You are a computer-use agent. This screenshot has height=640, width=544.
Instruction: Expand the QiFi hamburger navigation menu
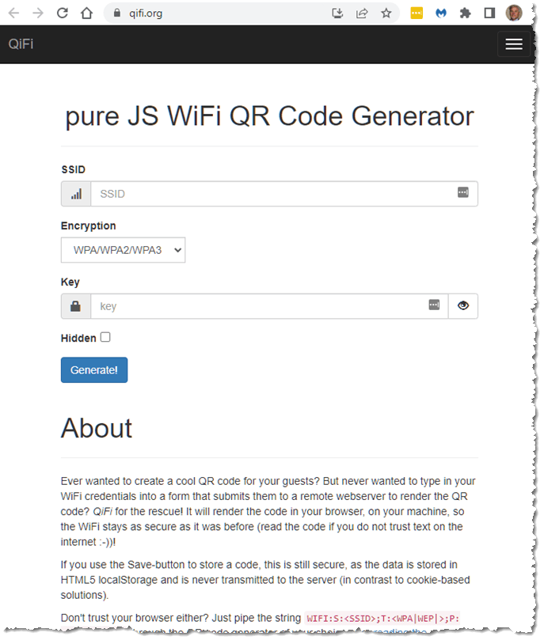pos(513,44)
